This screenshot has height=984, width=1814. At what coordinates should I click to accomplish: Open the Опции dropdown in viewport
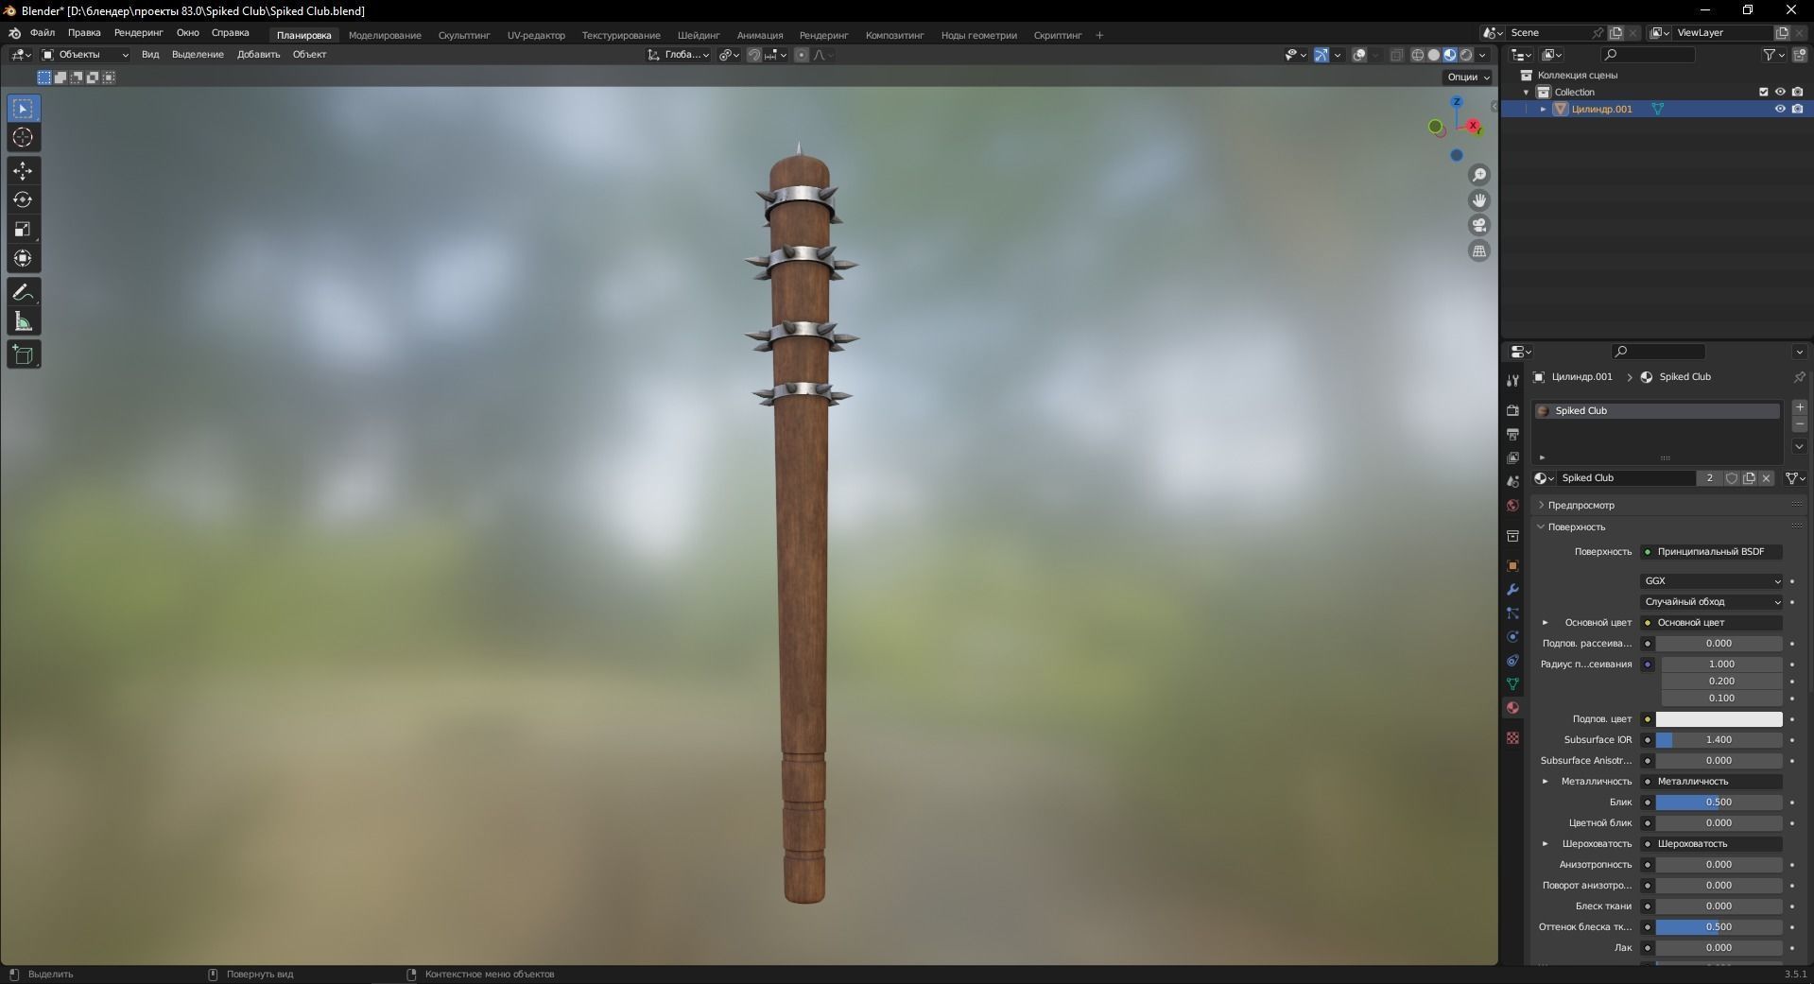(x=1467, y=78)
